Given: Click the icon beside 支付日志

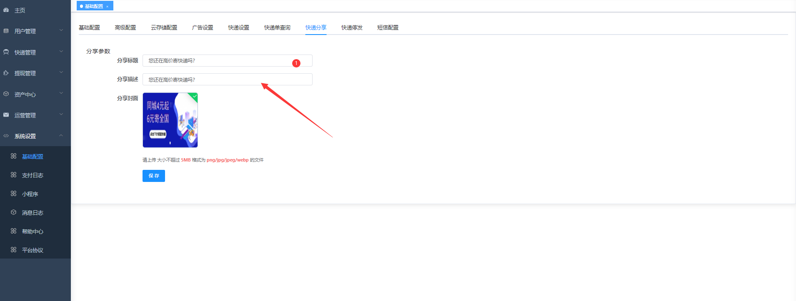Looking at the screenshot, I should point(13,175).
